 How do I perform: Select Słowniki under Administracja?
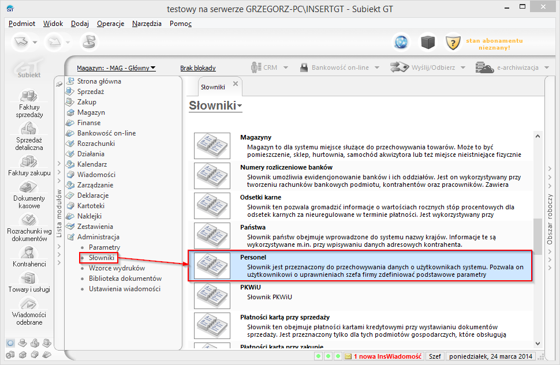pos(102,258)
